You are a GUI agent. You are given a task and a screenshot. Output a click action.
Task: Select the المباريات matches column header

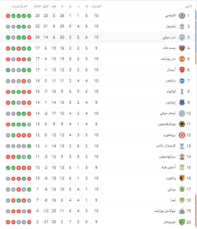coord(97,6)
